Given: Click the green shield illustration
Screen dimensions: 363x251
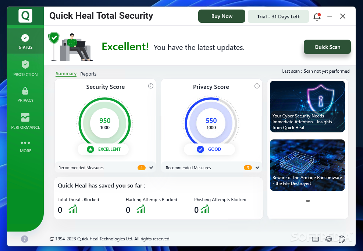Looking at the screenshot, I should pos(54,38).
